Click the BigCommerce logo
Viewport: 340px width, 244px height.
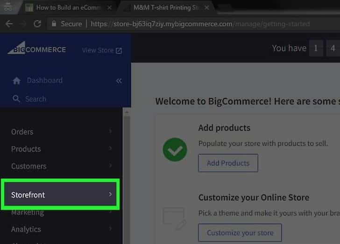click(36, 48)
